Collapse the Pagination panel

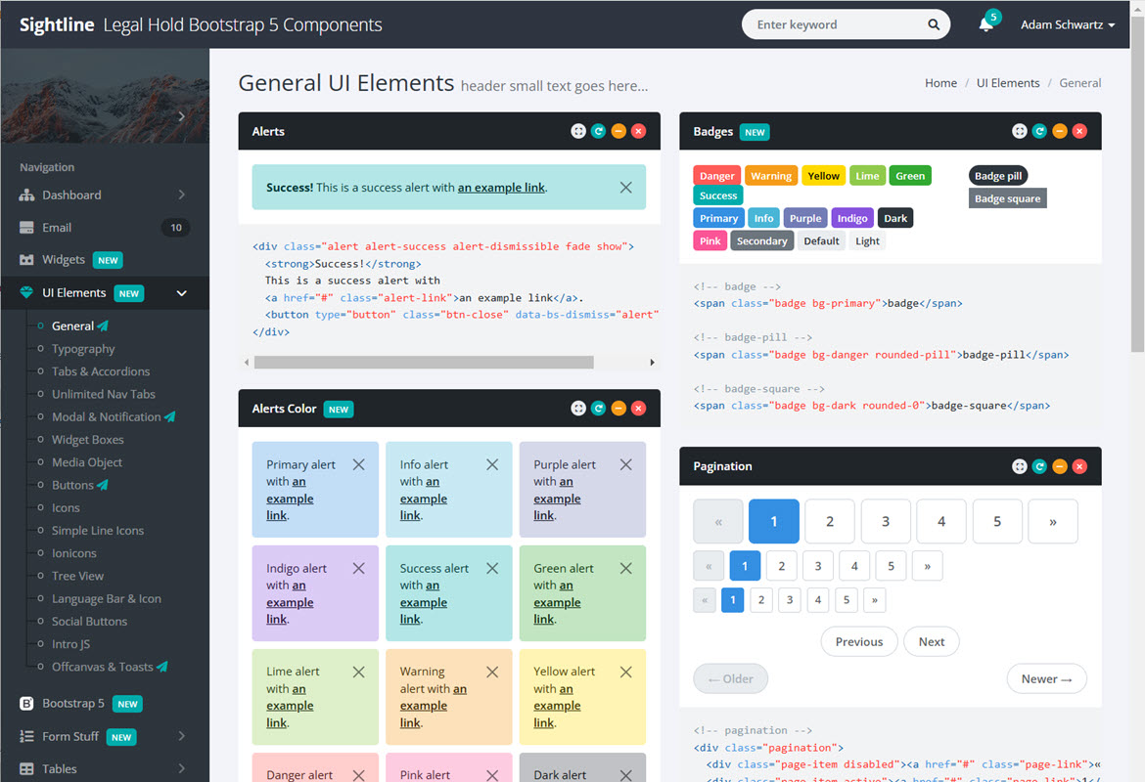tap(1060, 466)
